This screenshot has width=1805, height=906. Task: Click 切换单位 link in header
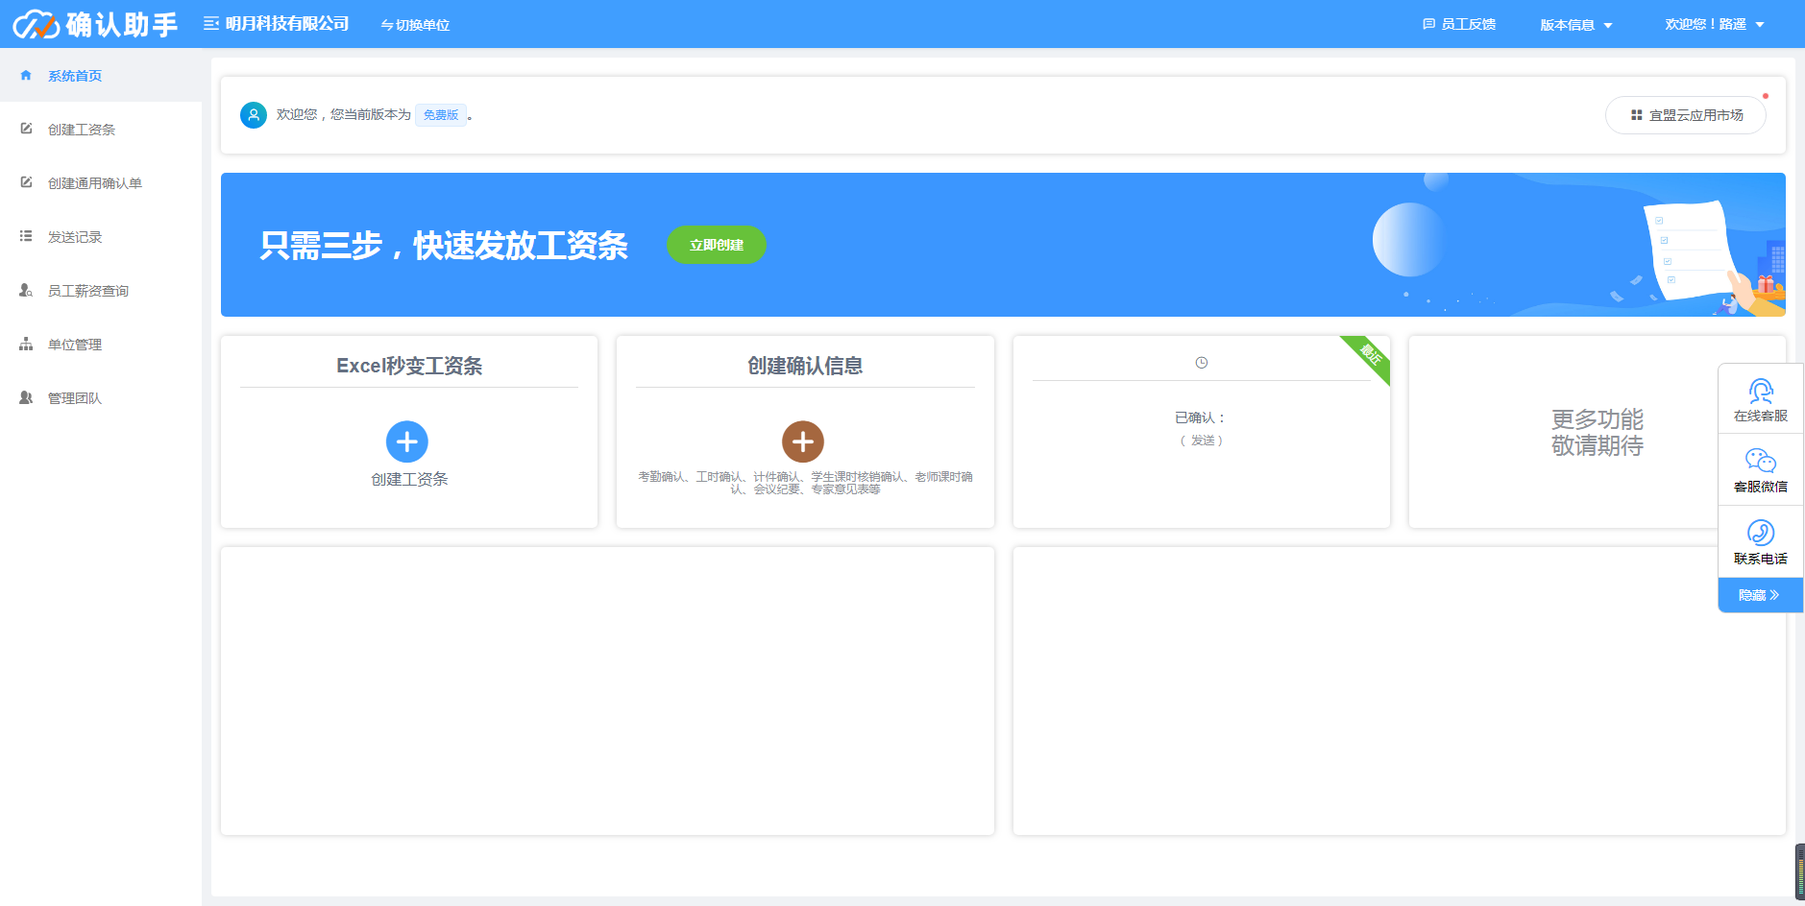pyautogui.click(x=415, y=25)
